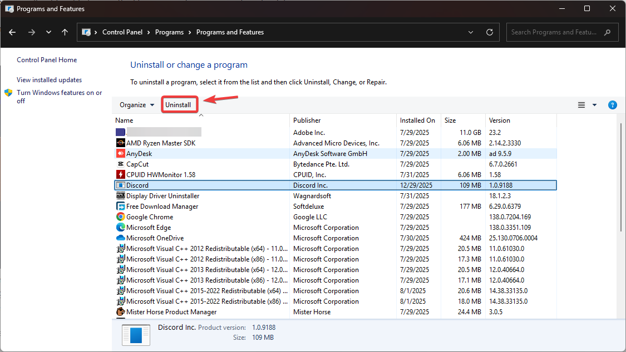The height and width of the screenshot is (352, 626).
Task: Click the back navigation arrow
Action: coord(13,32)
